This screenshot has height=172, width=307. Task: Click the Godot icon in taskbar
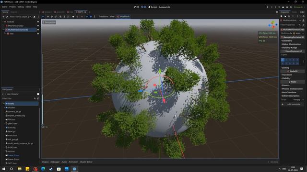(x=74, y=169)
